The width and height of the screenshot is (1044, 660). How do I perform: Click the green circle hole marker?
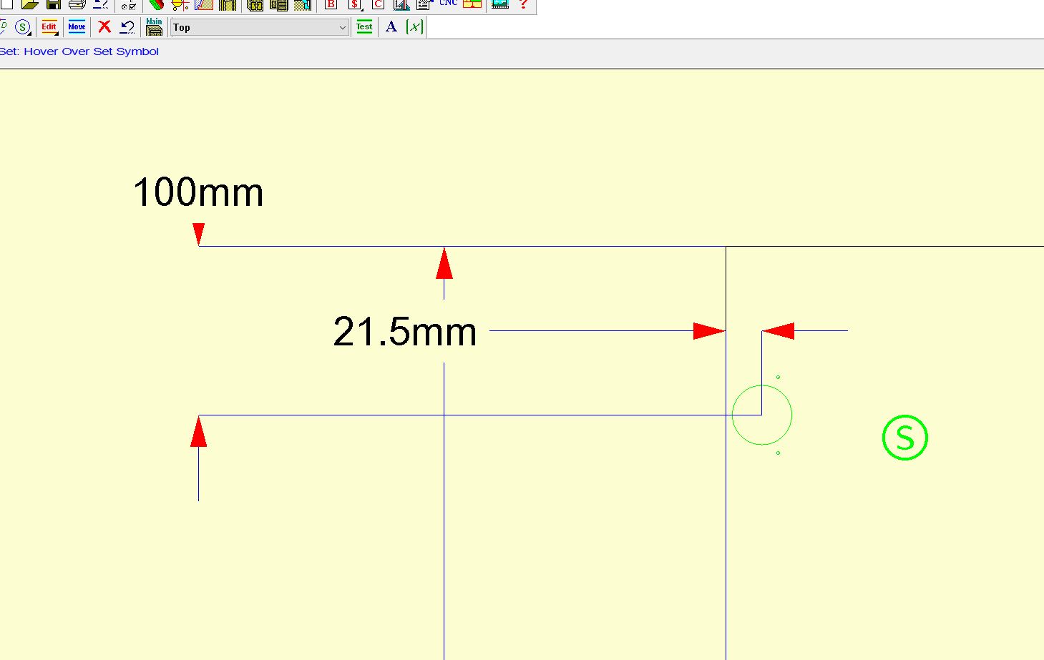tap(762, 415)
